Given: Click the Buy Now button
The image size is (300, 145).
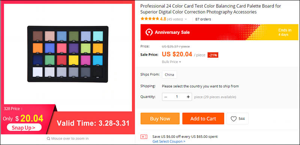Looking at the screenshot, I should click(160, 119).
